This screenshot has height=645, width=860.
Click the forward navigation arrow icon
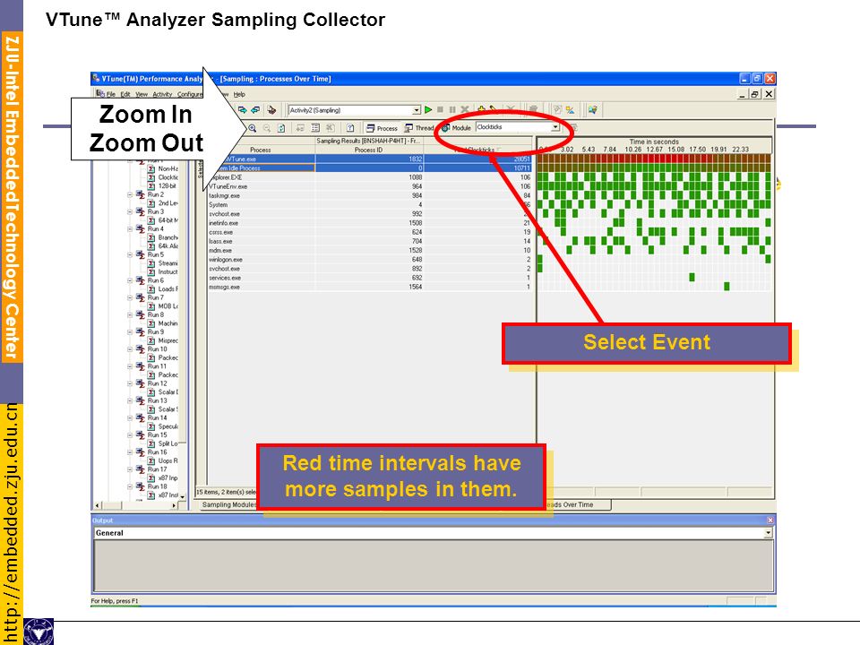pyautogui.click(x=243, y=109)
